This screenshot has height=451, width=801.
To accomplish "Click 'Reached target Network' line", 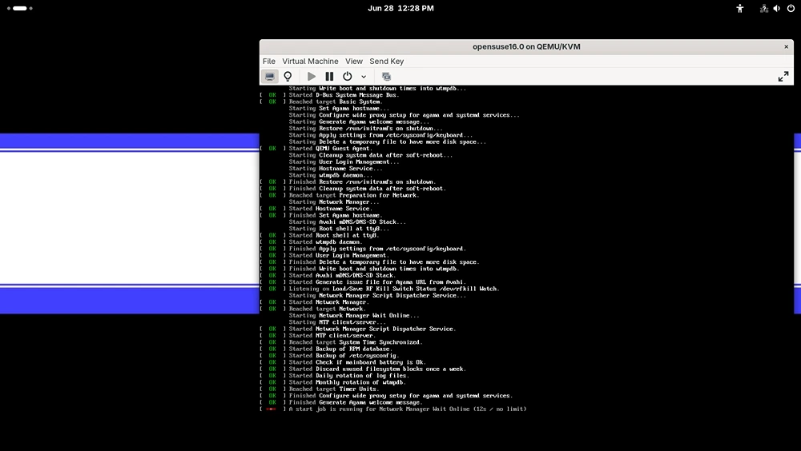I will (312, 309).
